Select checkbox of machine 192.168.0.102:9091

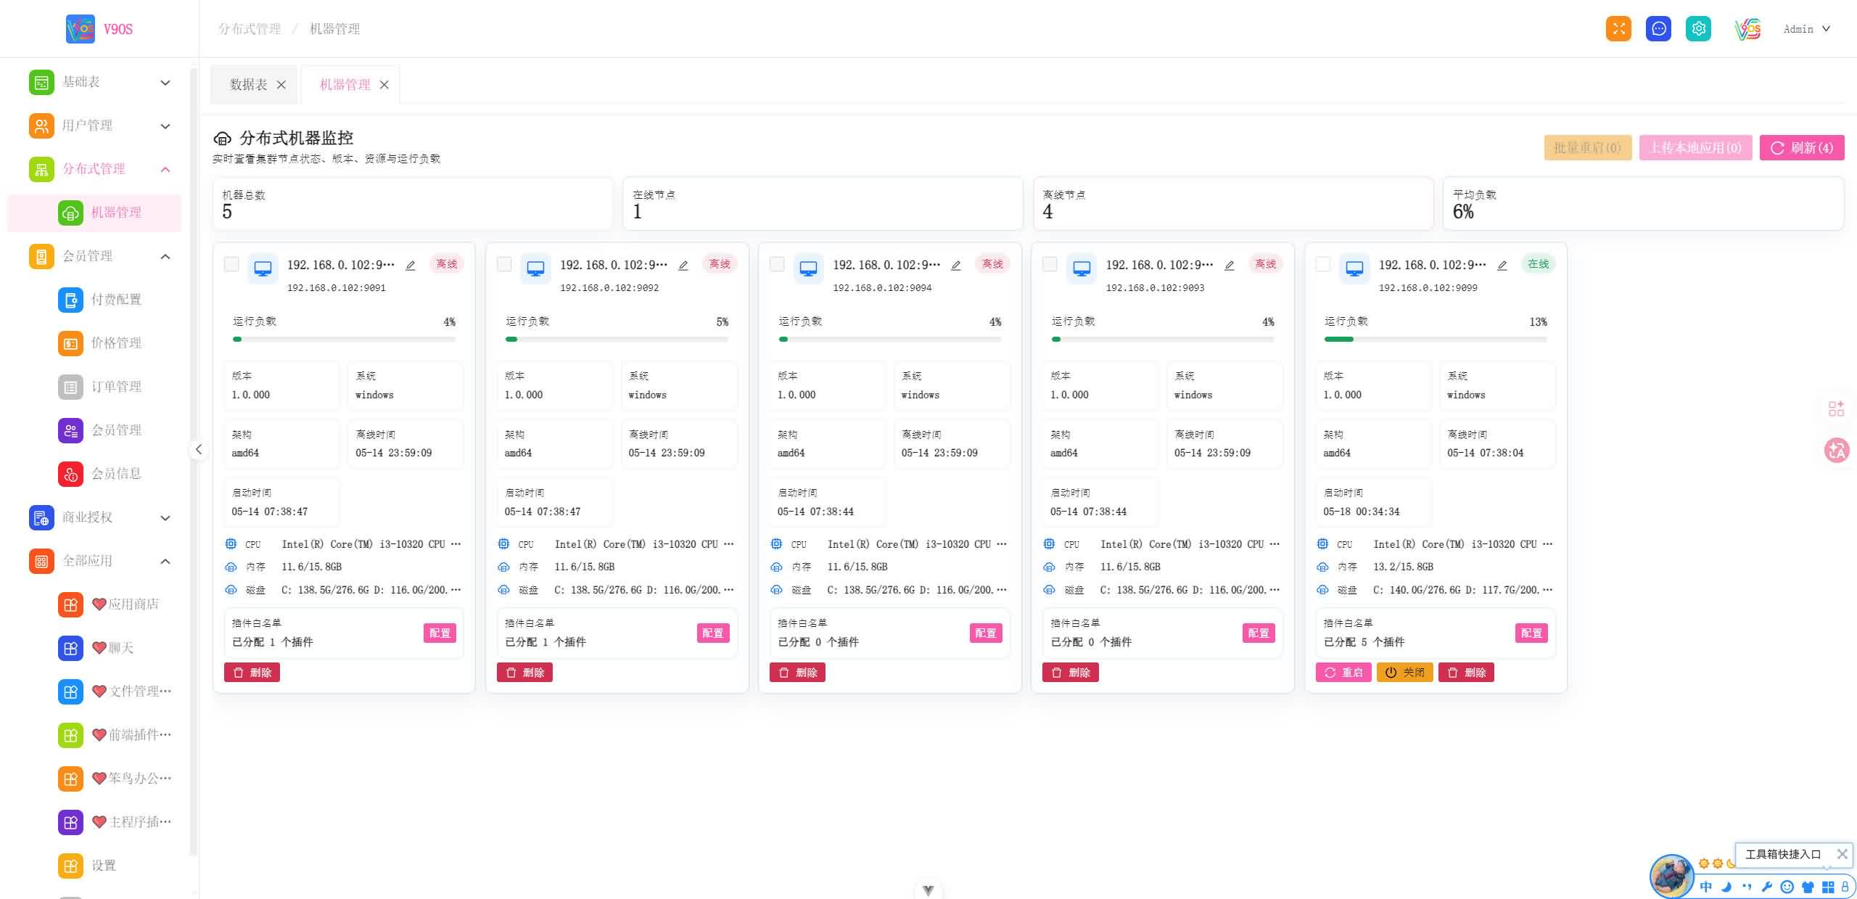tap(231, 264)
